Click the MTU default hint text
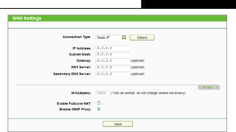 click(148, 93)
